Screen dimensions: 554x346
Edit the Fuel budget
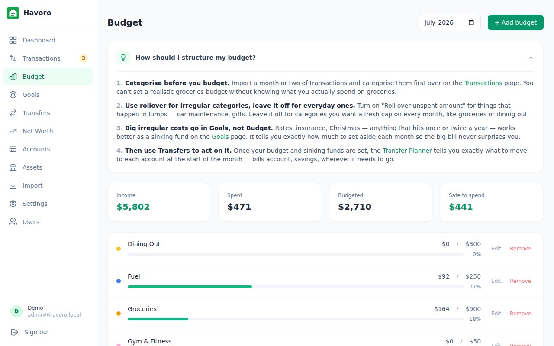496,281
